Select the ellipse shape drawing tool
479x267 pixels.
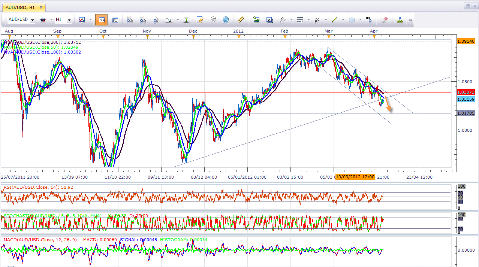[x=352, y=19]
